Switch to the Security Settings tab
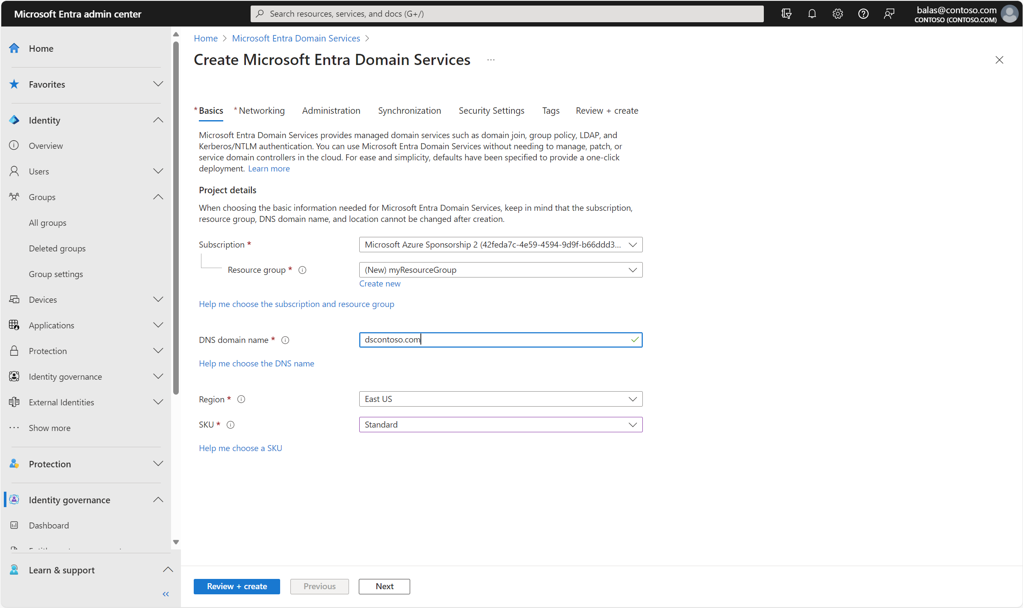 (491, 110)
